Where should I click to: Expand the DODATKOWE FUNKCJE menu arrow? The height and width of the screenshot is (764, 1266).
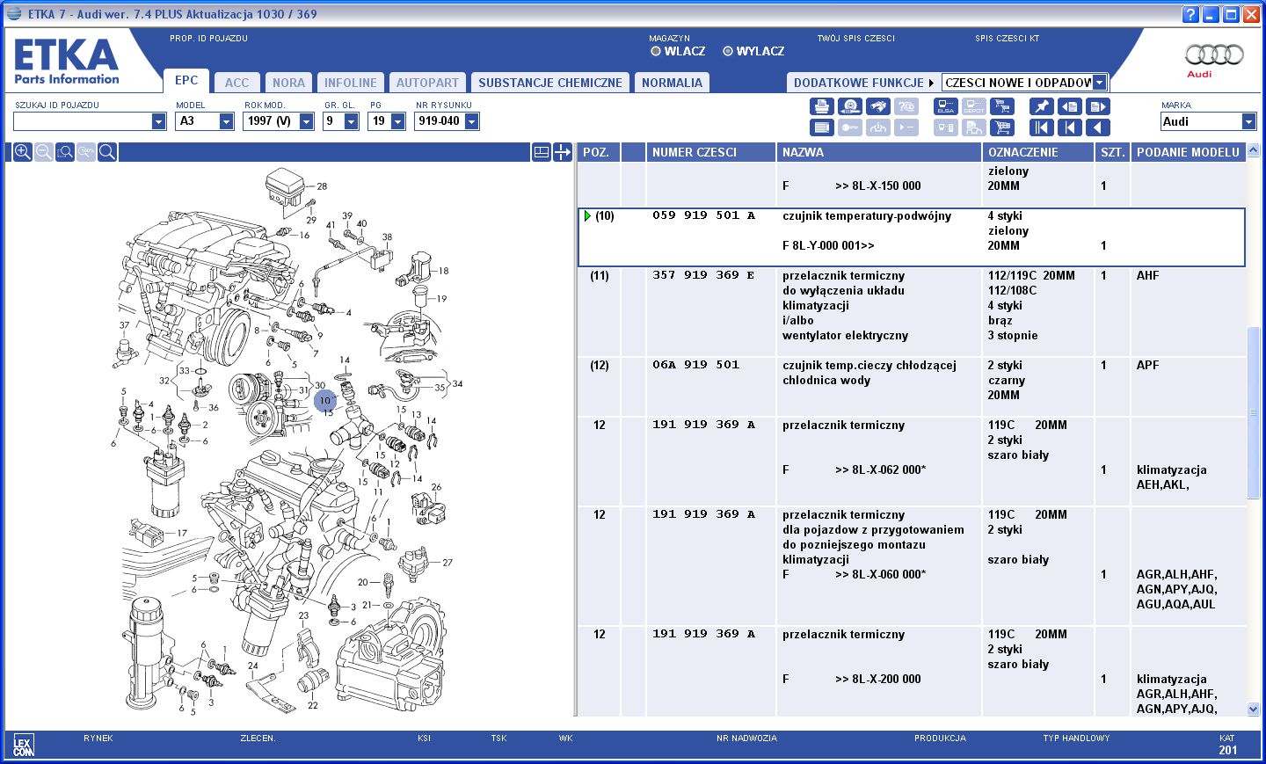pyautogui.click(x=931, y=83)
